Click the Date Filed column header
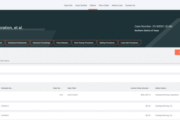Viewport: 180px width, 120px height. [x=72, y=88]
